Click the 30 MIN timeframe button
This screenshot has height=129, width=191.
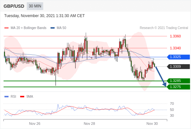coord(35,6)
